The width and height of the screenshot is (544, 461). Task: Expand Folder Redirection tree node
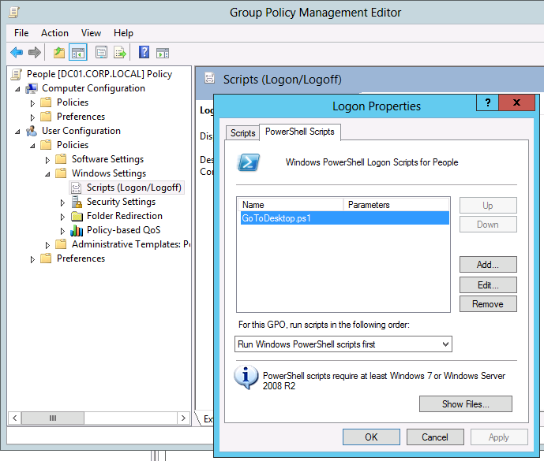click(63, 216)
